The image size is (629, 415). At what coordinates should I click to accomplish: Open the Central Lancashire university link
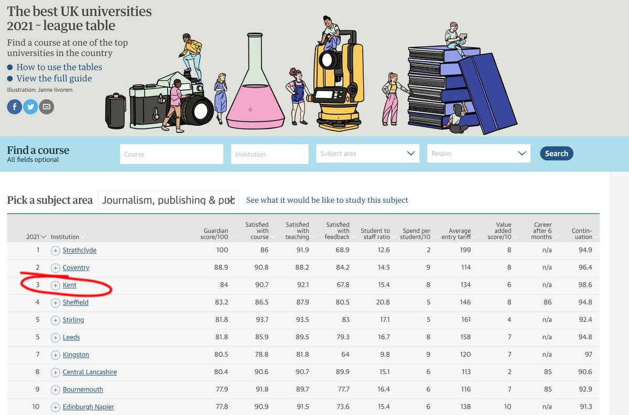(x=90, y=372)
